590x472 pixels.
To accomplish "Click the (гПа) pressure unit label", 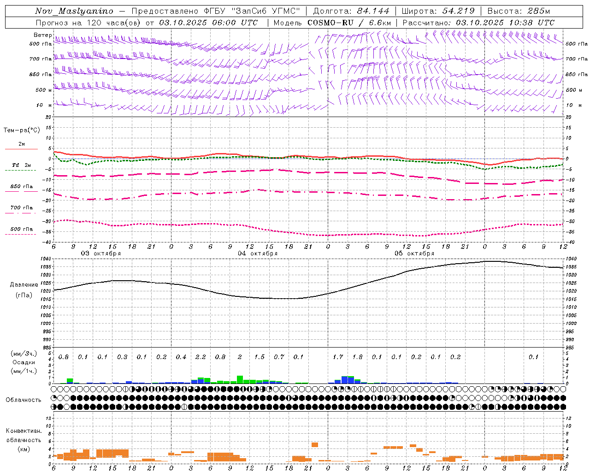I will (24, 295).
